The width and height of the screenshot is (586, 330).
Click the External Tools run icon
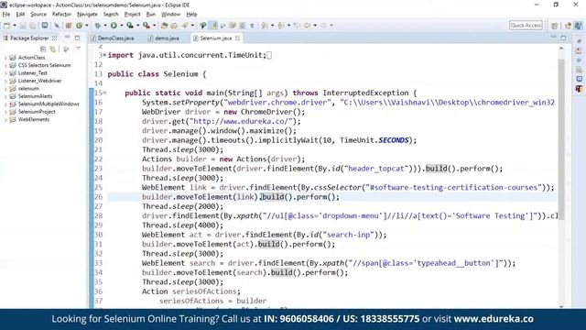[146, 26]
